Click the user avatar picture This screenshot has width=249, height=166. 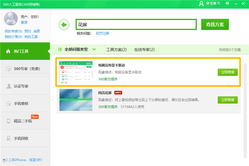click(11, 19)
